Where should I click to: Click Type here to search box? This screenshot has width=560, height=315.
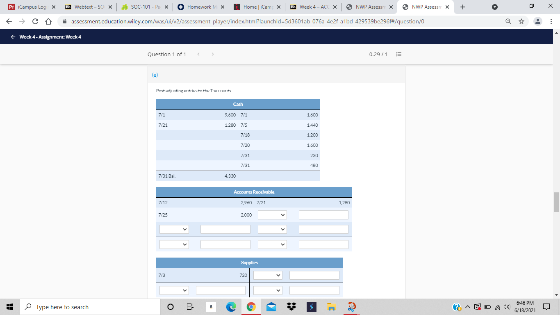pyautogui.click(x=89, y=307)
